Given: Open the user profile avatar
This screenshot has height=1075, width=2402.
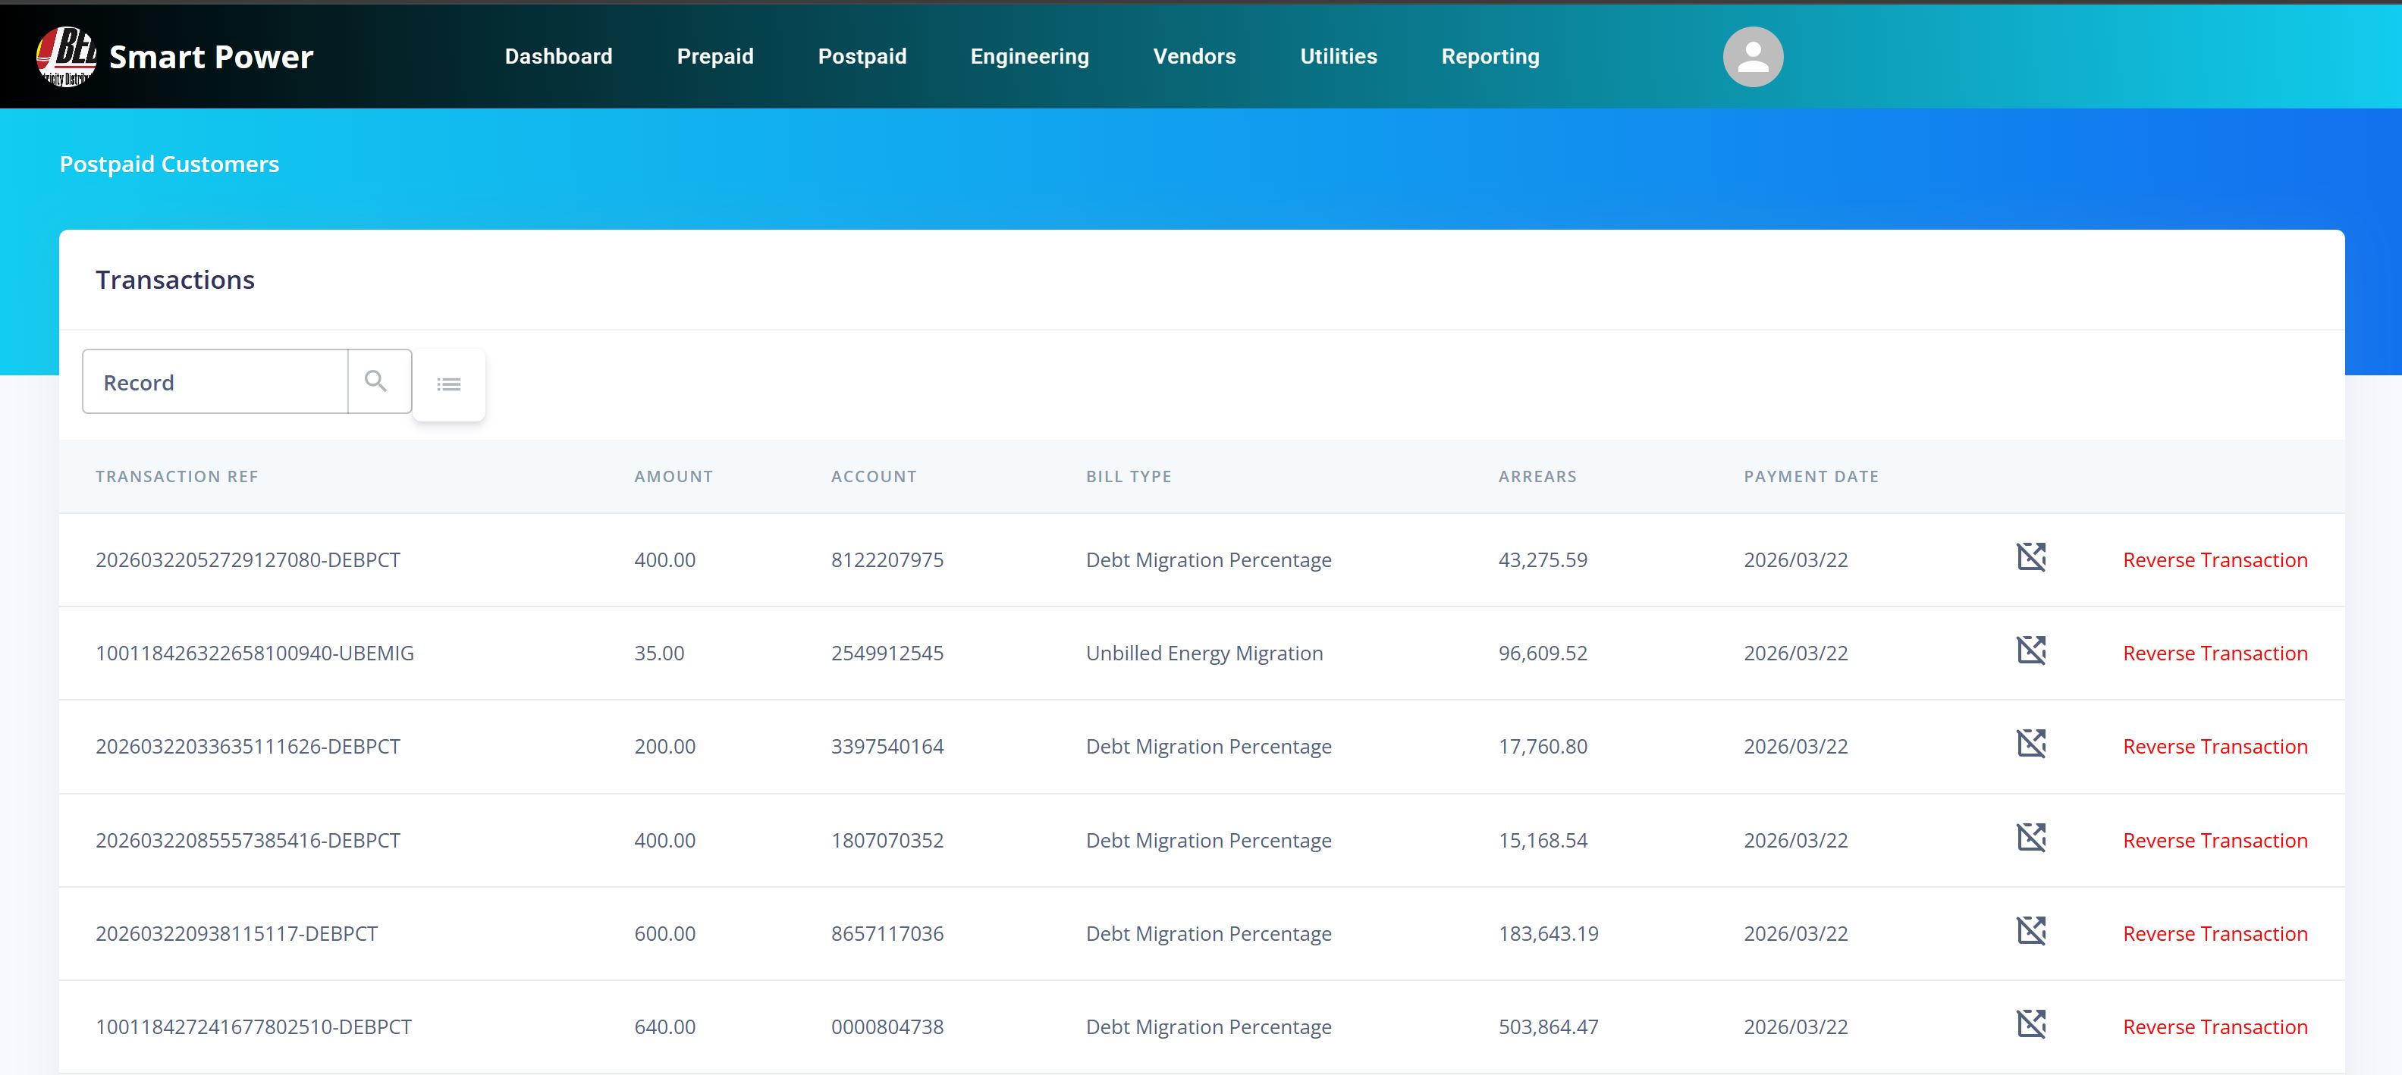Looking at the screenshot, I should point(1752,57).
